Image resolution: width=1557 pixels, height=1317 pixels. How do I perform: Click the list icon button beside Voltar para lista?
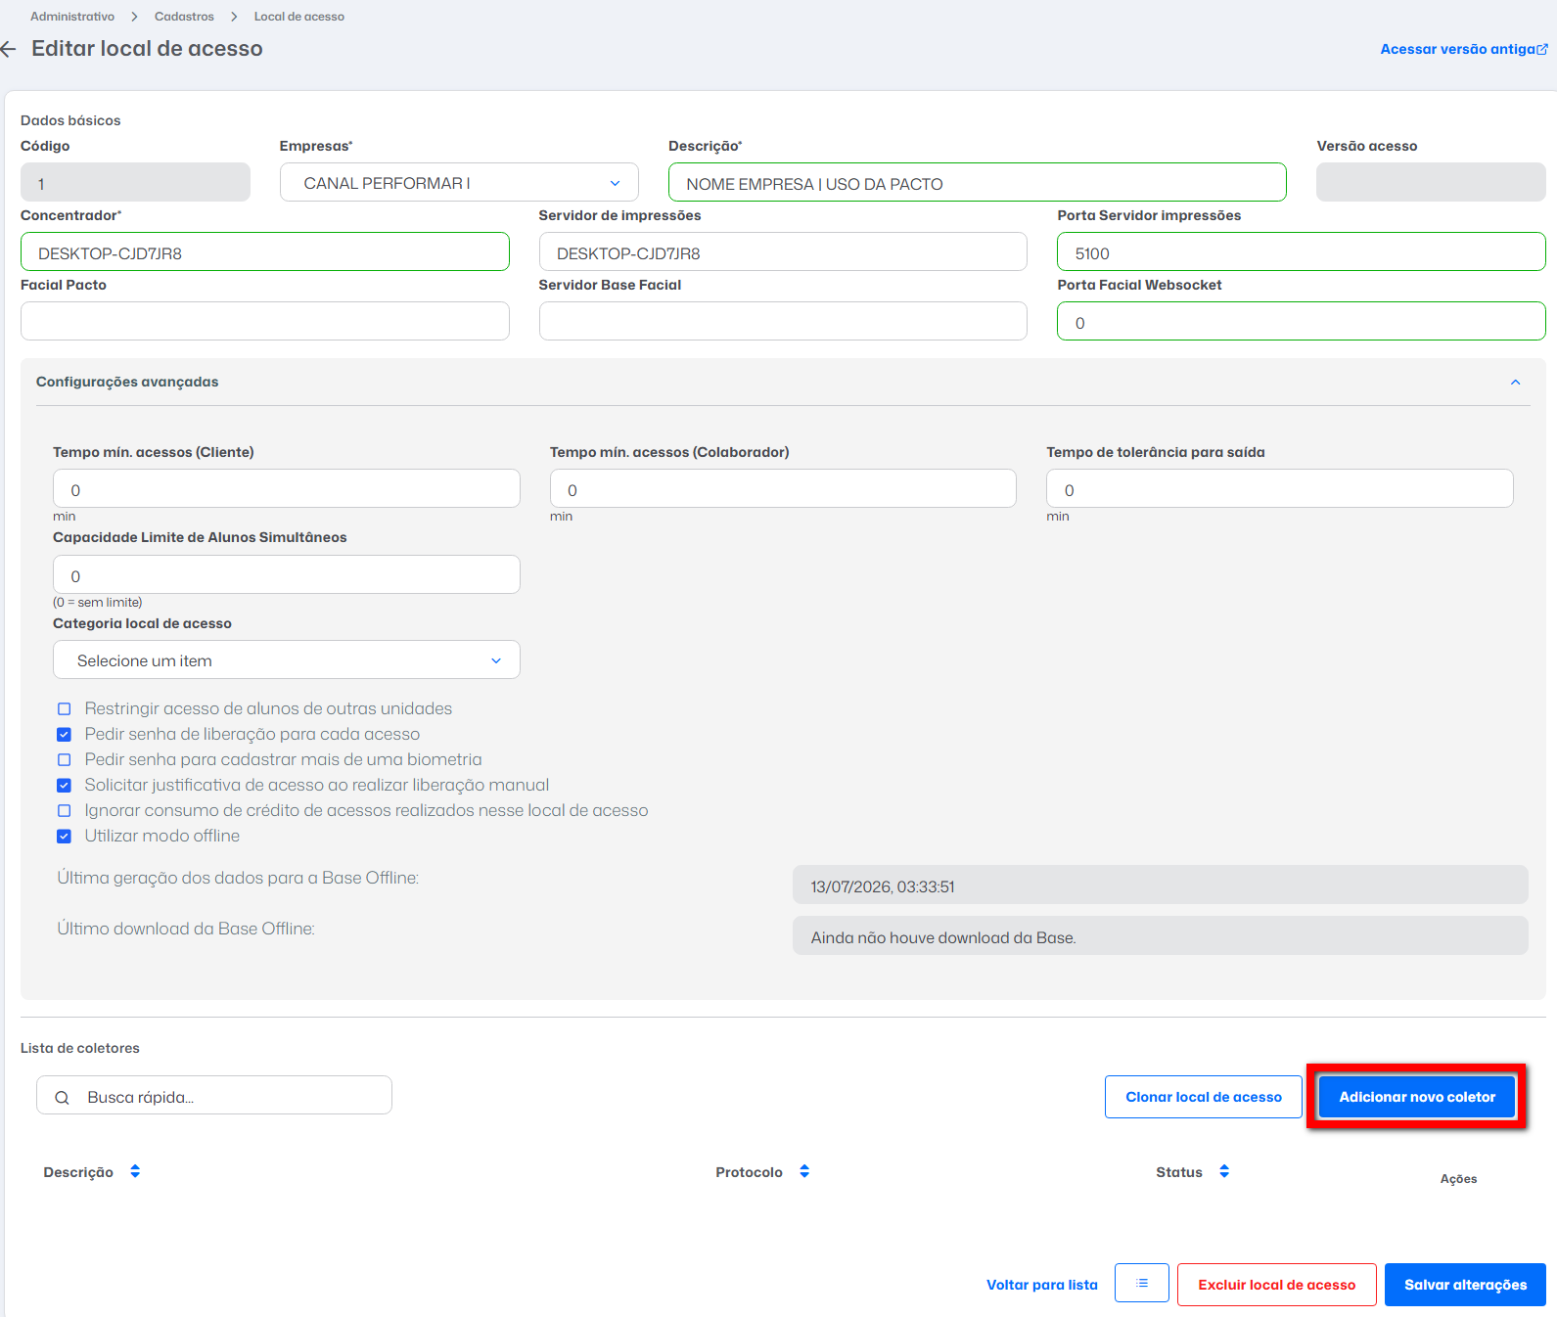(x=1142, y=1283)
